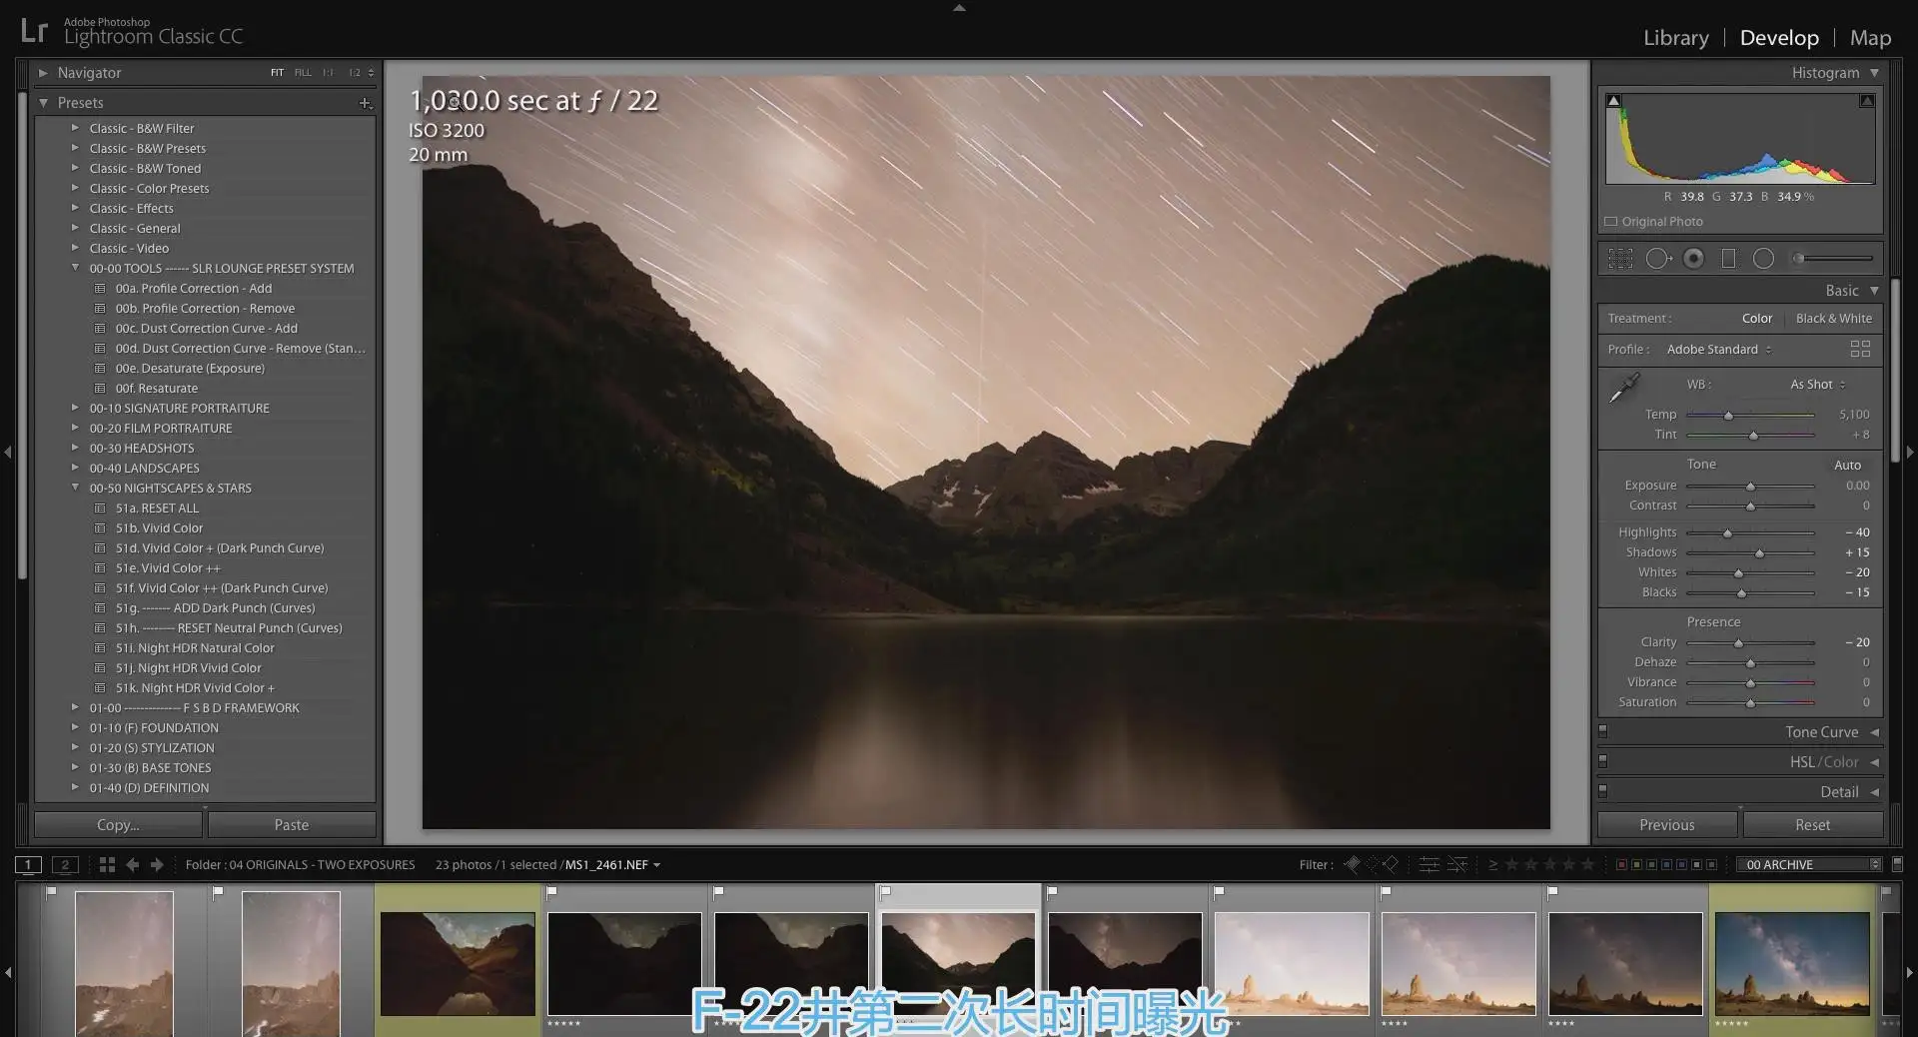Collapse the Presets panel
1918x1037 pixels.
pyautogui.click(x=43, y=103)
